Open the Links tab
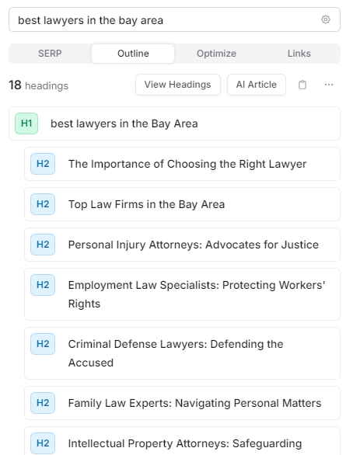Image resolution: width=346 pixels, height=455 pixels. pyautogui.click(x=299, y=54)
